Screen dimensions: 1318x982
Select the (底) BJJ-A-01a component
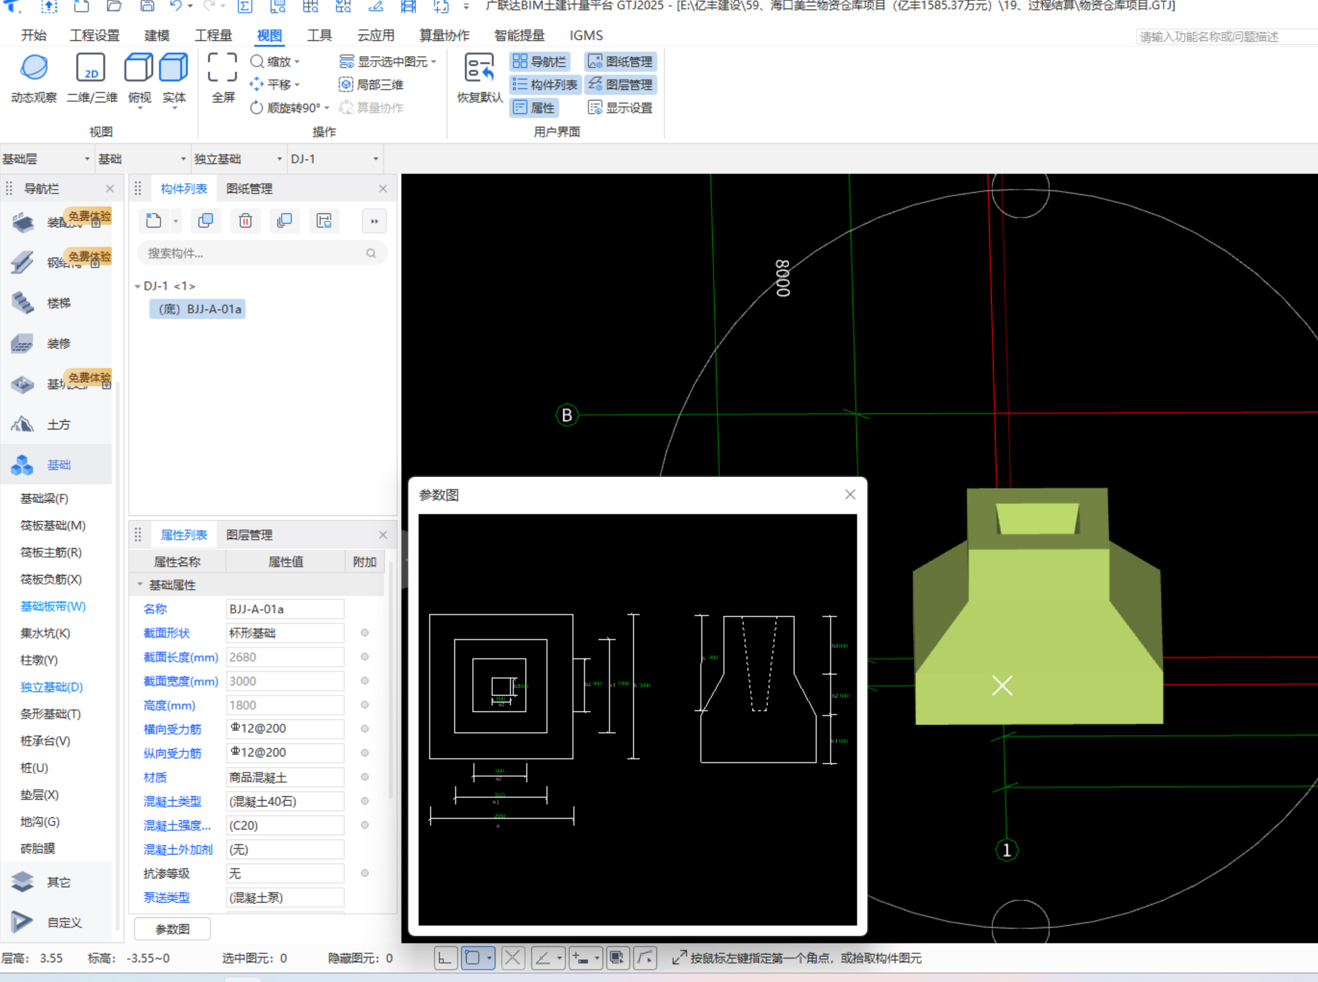pos(198,309)
